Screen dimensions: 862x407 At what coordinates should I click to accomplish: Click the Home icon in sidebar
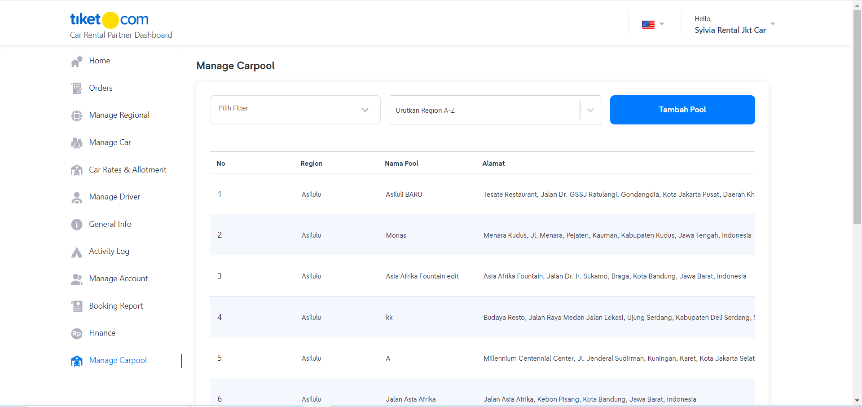tap(77, 61)
